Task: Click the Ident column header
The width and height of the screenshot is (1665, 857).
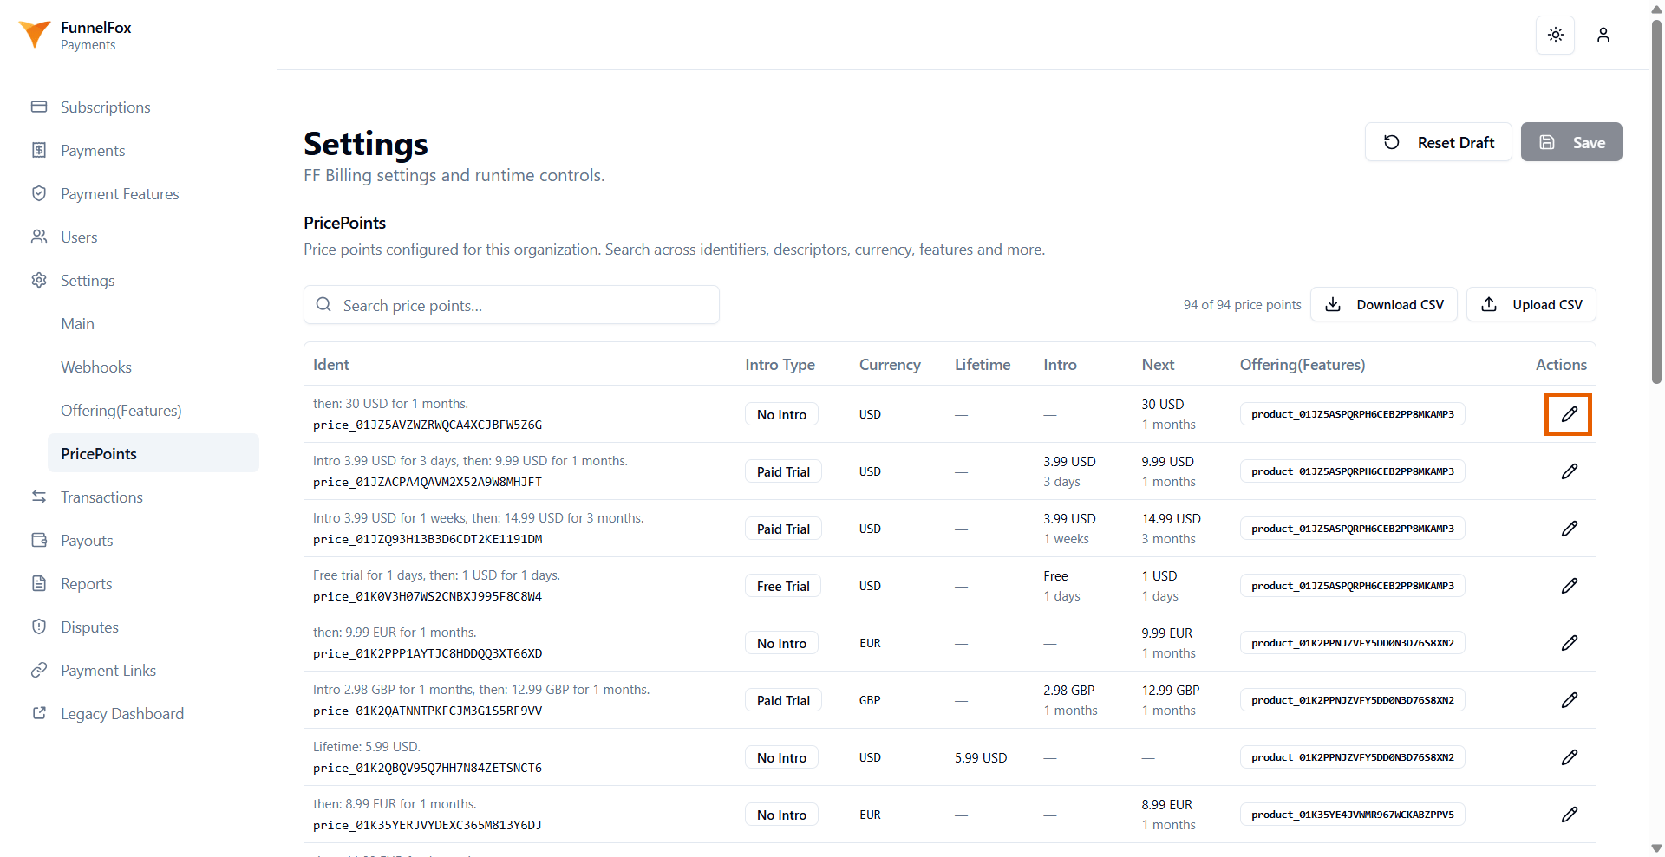Action: pyautogui.click(x=331, y=365)
